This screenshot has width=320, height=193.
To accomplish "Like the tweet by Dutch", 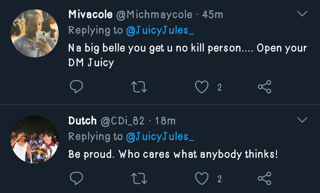I will coord(202,179).
